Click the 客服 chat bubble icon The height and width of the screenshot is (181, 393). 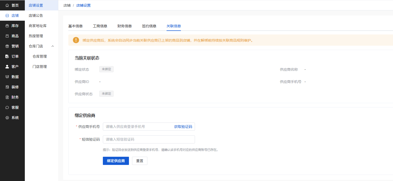[x=7, y=107]
